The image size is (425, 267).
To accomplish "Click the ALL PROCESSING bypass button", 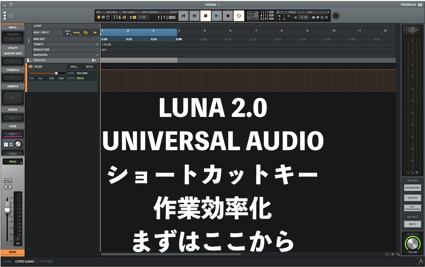I will tap(412, 208).
